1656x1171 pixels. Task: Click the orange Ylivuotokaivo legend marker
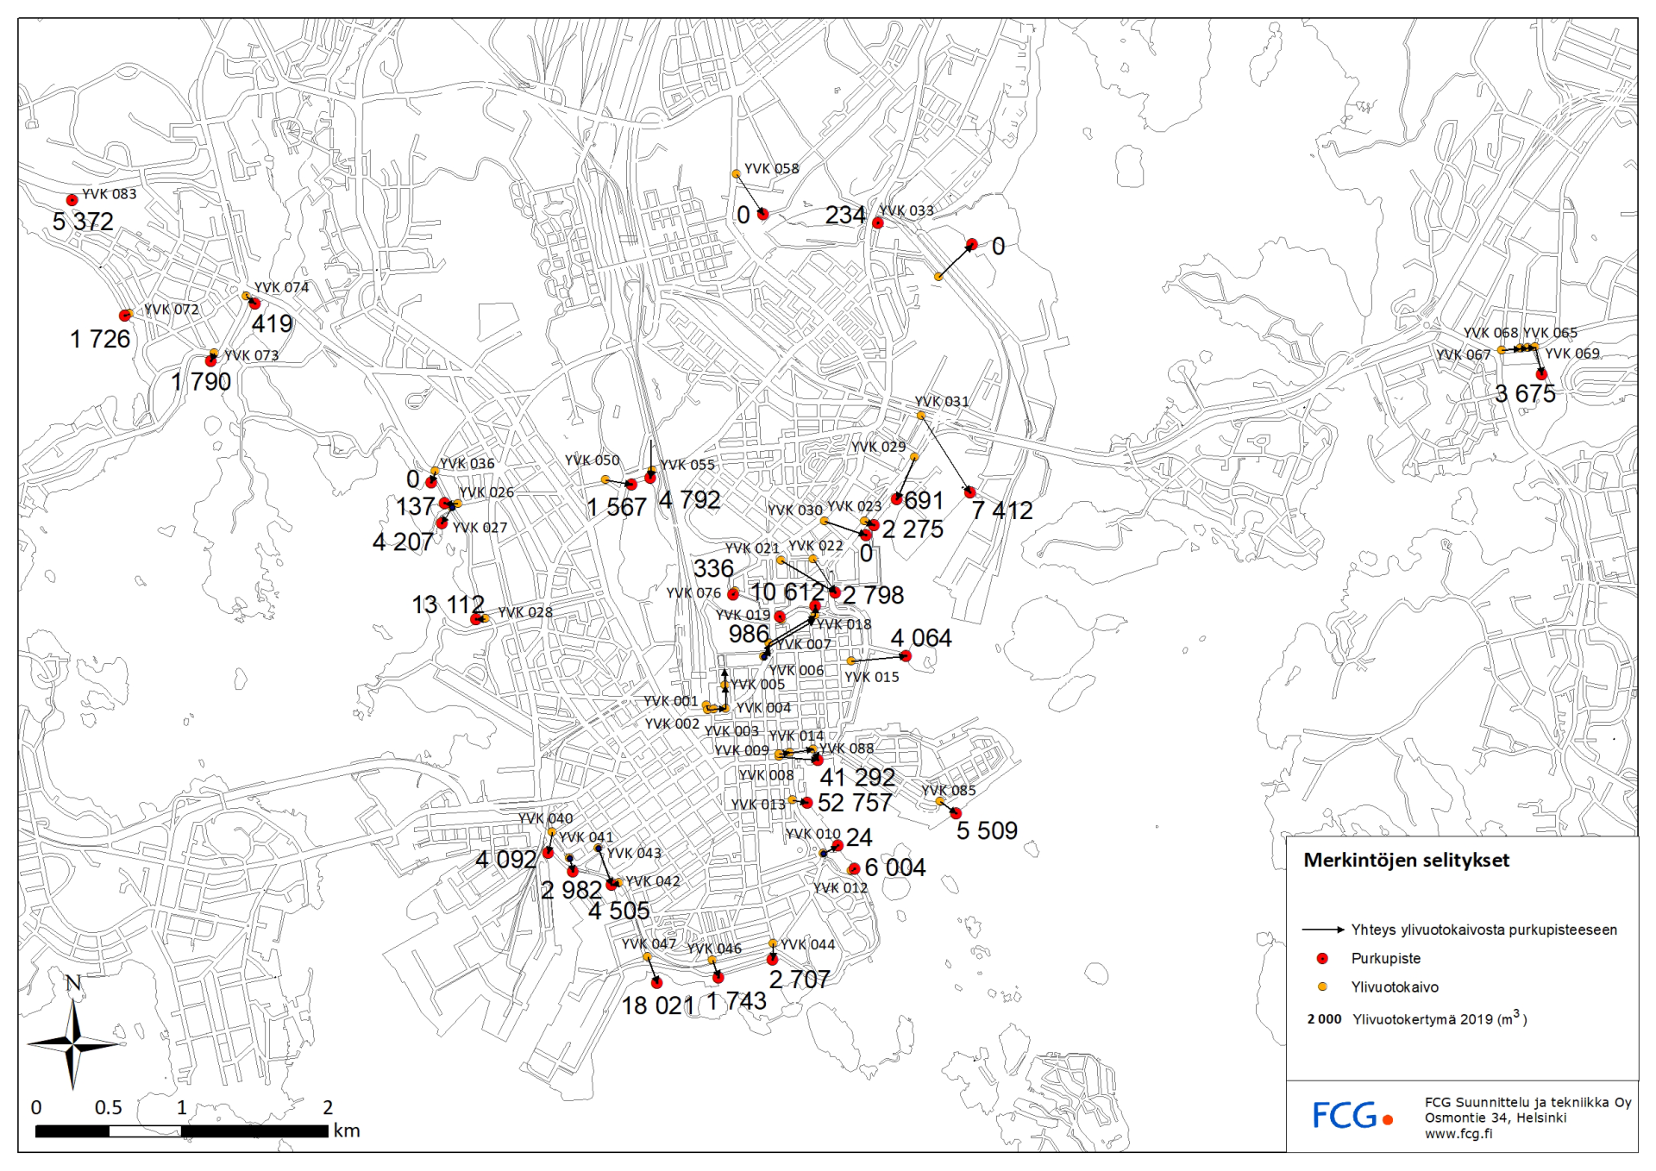point(1322,986)
